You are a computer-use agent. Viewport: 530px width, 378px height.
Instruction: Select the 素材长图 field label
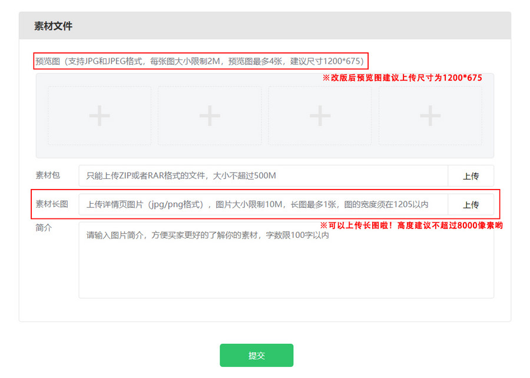[x=52, y=204]
